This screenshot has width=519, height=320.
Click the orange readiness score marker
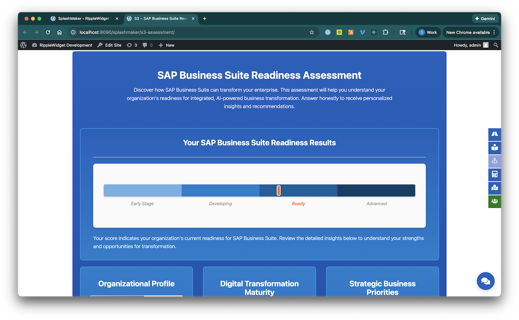pyautogui.click(x=279, y=190)
